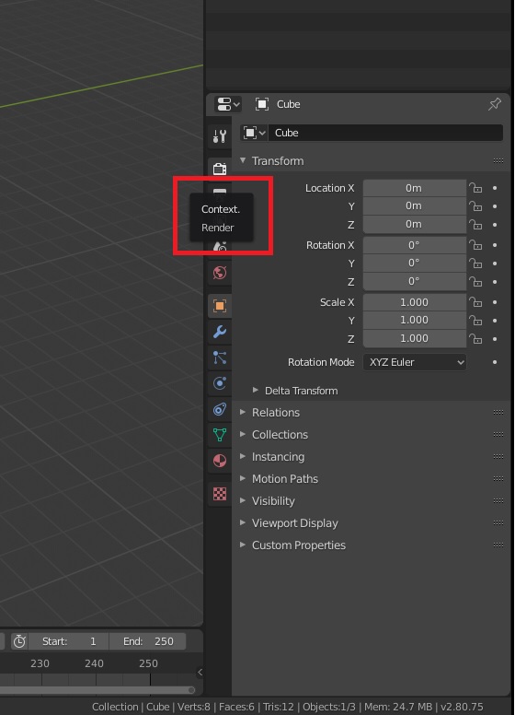Expand the Custom Properties panel
The image size is (515, 715).
click(243, 545)
